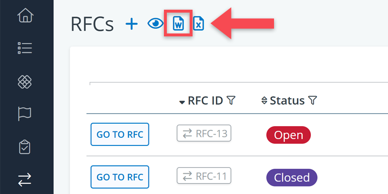Export RFCs to Word document
The height and width of the screenshot is (194, 388).
click(178, 23)
